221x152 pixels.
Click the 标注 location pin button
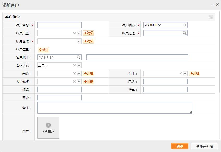tap(44, 50)
